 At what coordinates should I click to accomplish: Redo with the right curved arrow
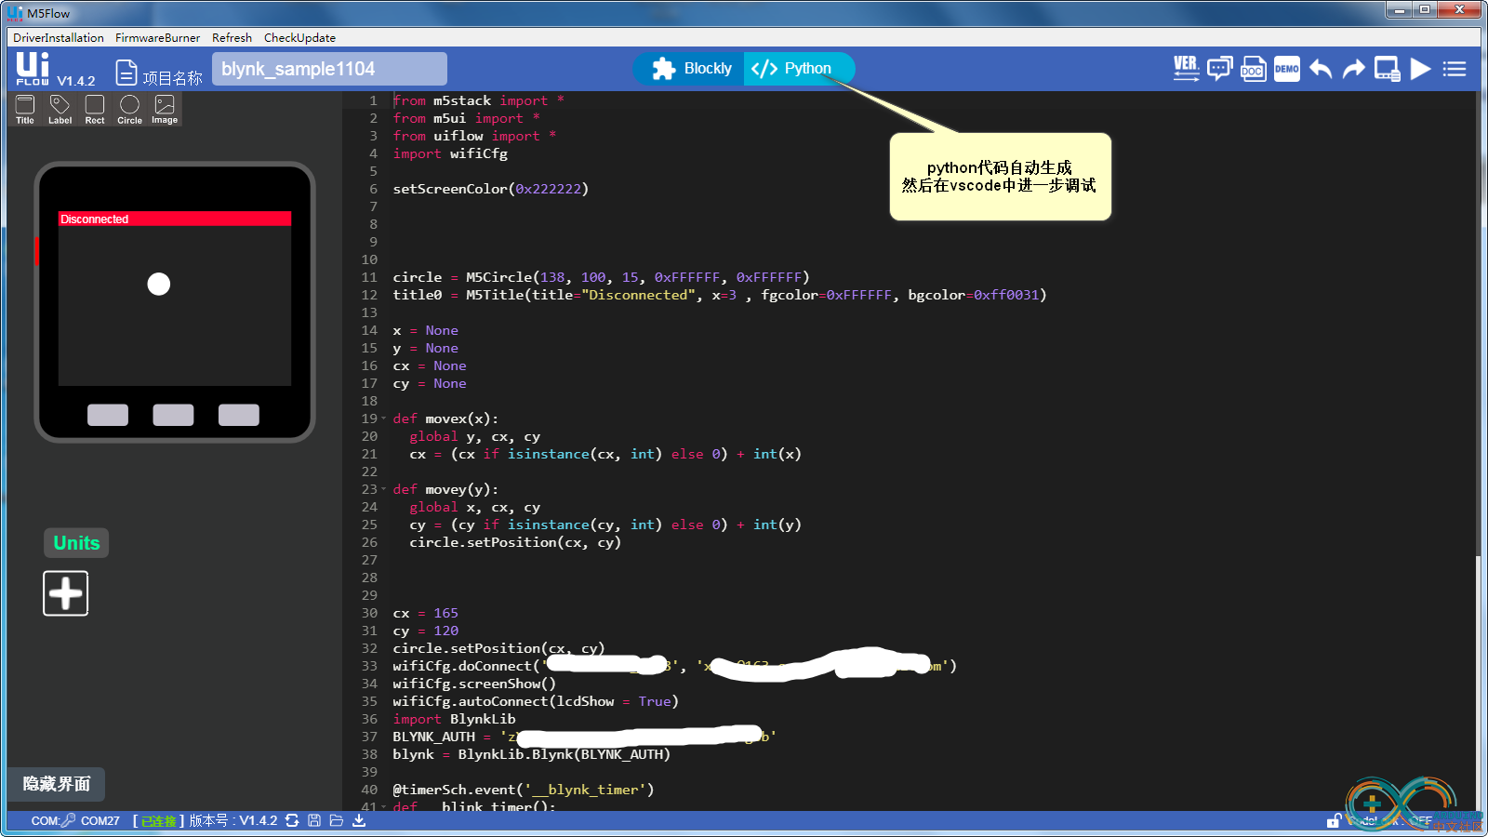(1354, 69)
